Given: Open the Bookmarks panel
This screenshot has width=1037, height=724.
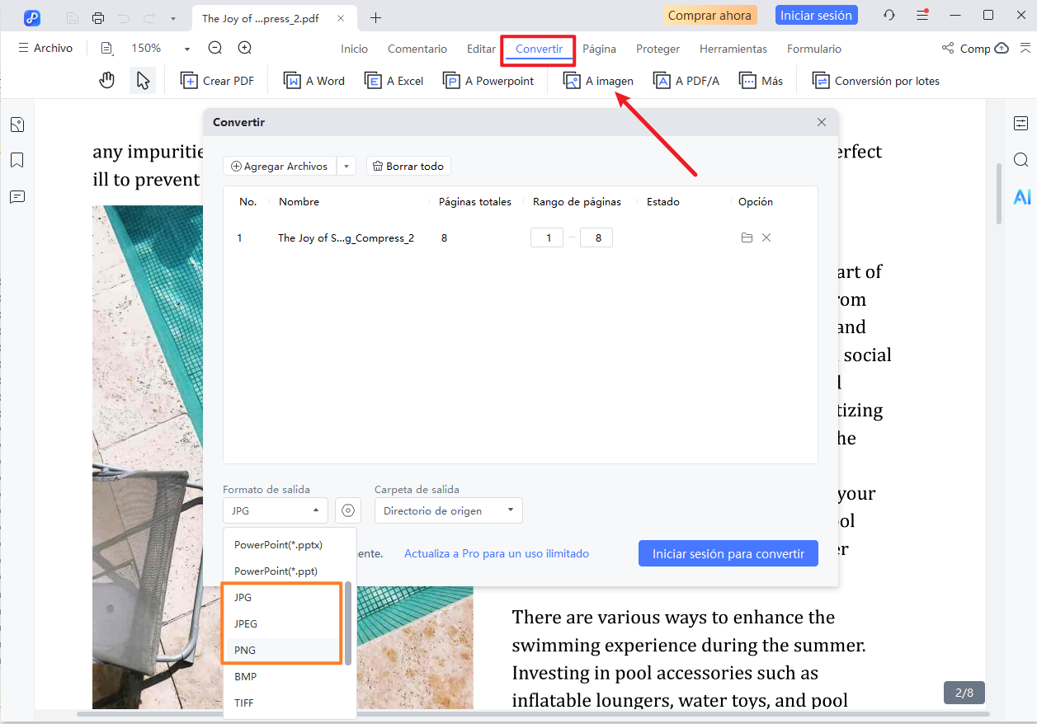Looking at the screenshot, I should 18,160.
